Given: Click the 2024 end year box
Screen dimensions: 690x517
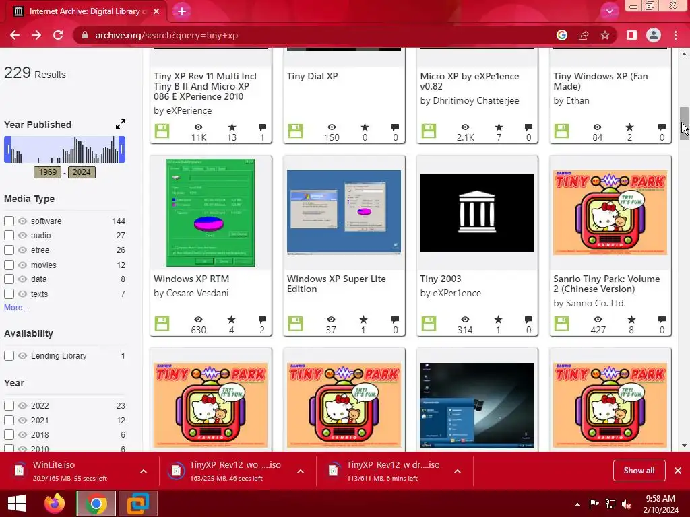Looking at the screenshot, I should coord(82,172).
